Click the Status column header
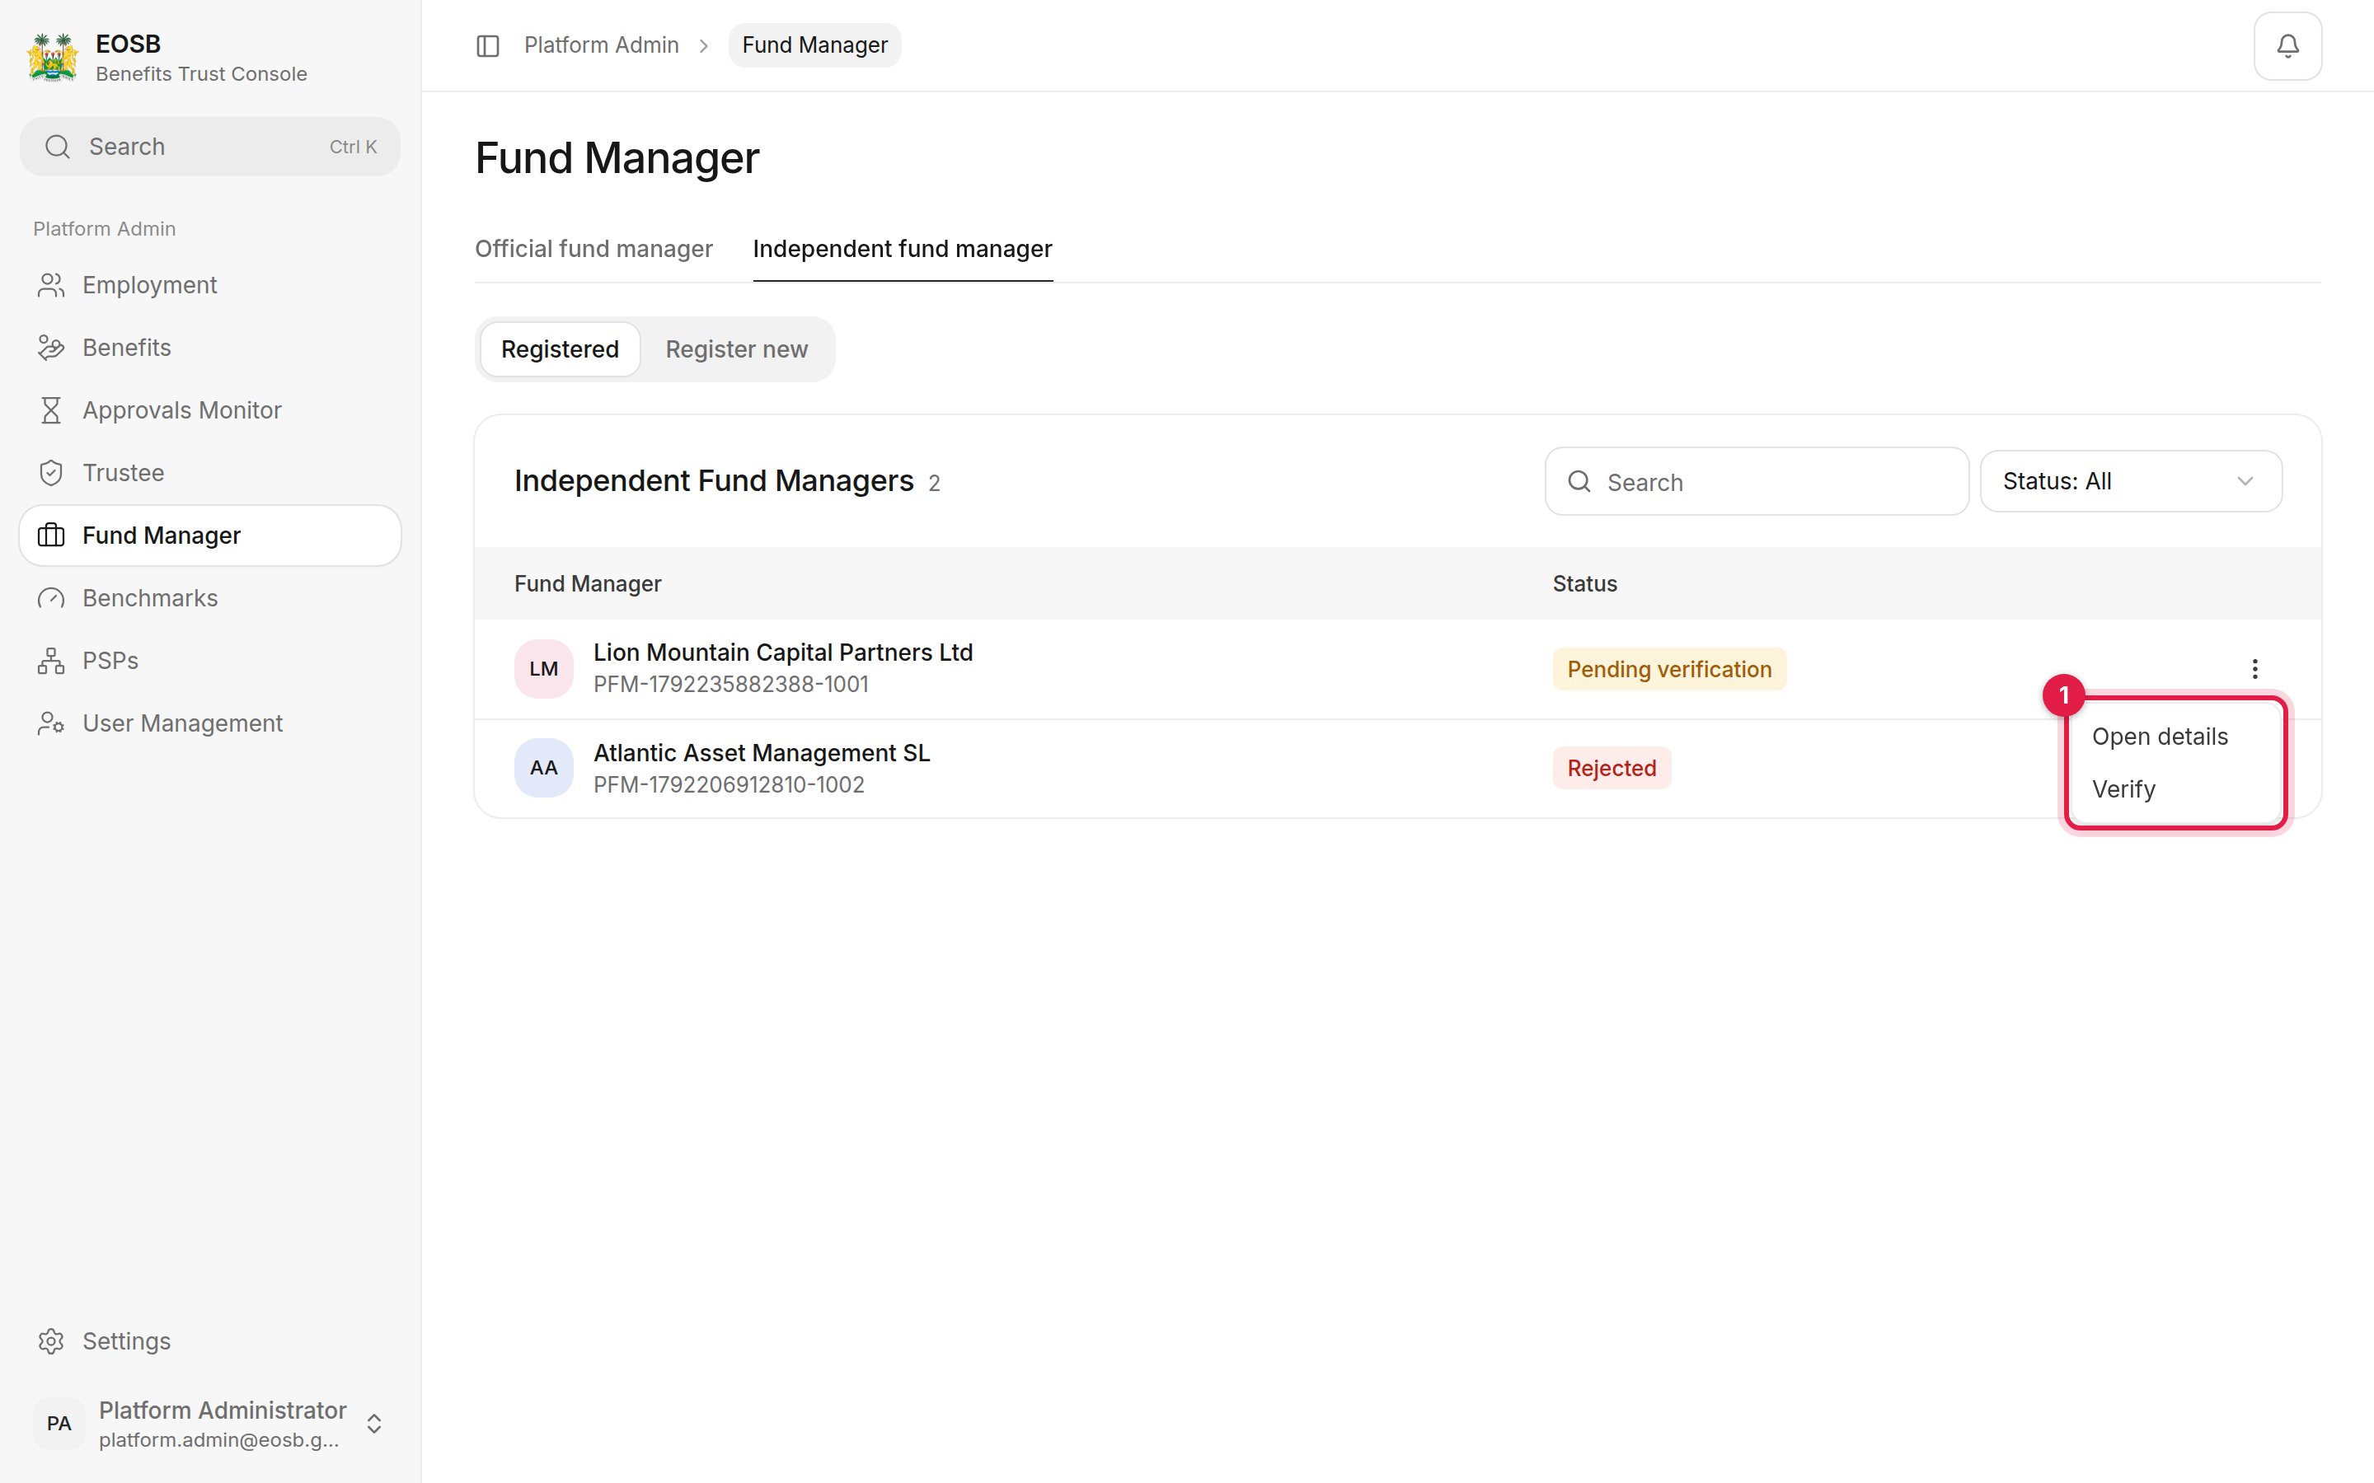Viewport: 2374px width, 1483px height. click(1584, 583)
